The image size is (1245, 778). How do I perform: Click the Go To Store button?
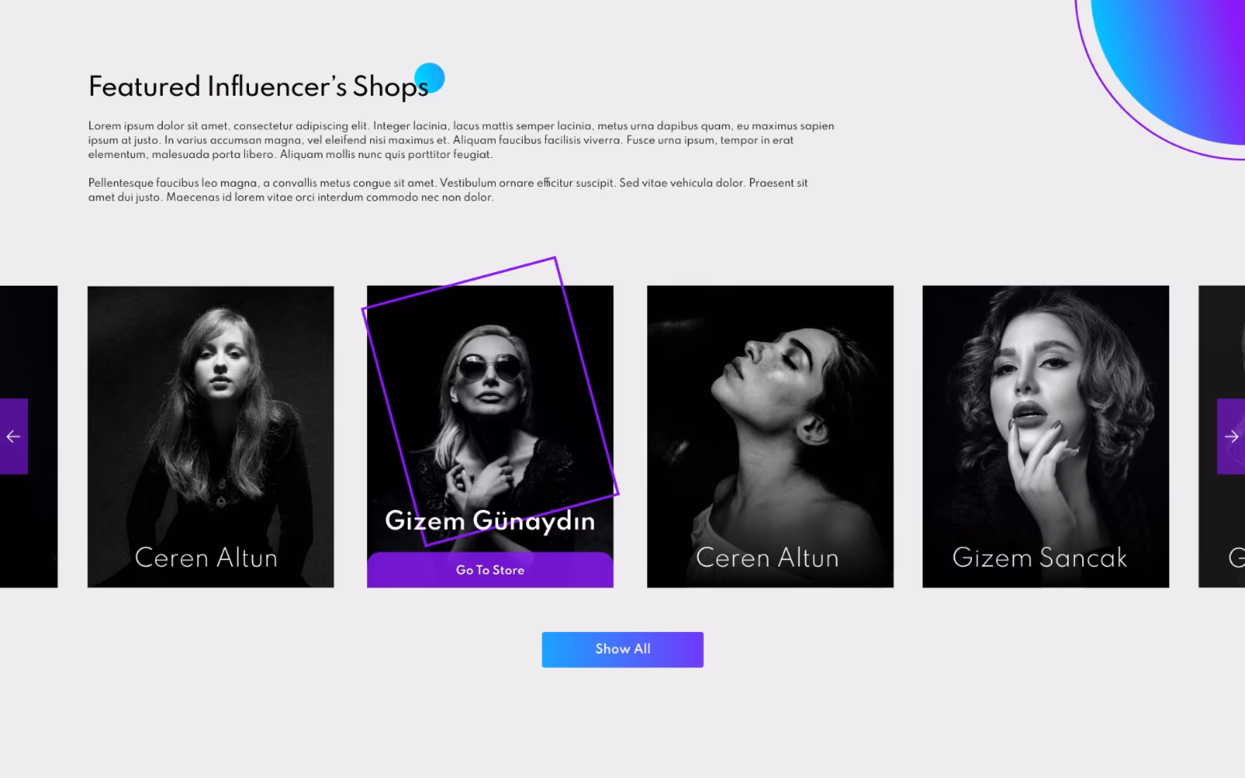(490, 570)
